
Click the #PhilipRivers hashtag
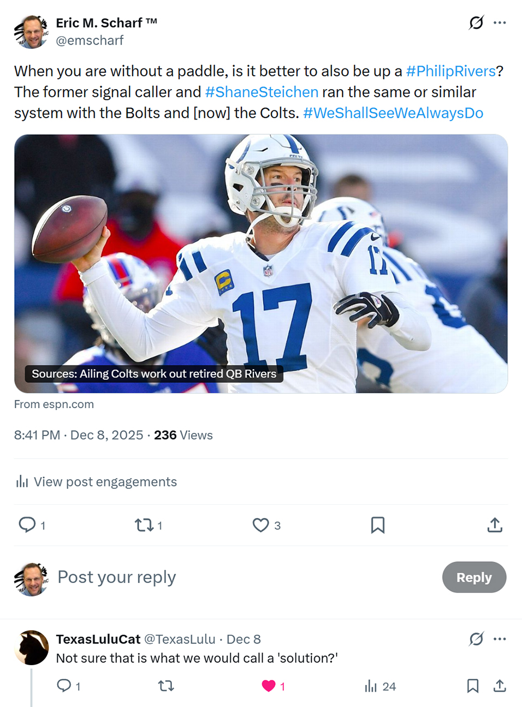coord(451,71)
